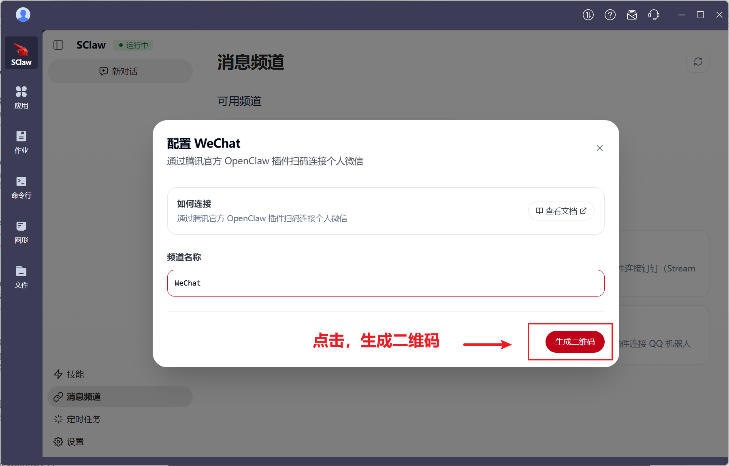Open 设置 settings in the sidebar
The image size is (729, 466).
tap(75, 442)
